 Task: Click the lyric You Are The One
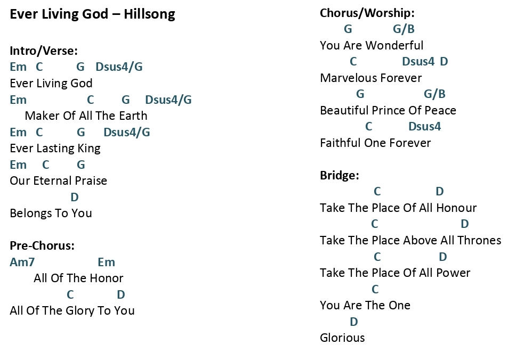click(365, 306)
